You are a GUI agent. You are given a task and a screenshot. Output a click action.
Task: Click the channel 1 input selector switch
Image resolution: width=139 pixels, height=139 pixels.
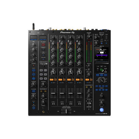53,37
